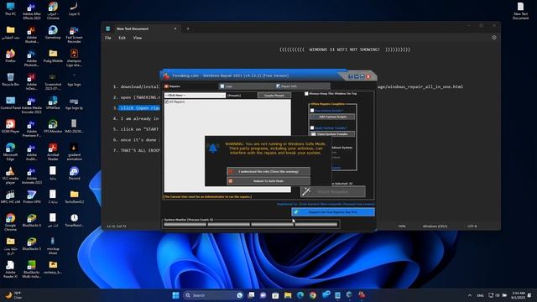Open the '--Click Here--' presets dropdown
537x302 pixels.
pos(195,96)
